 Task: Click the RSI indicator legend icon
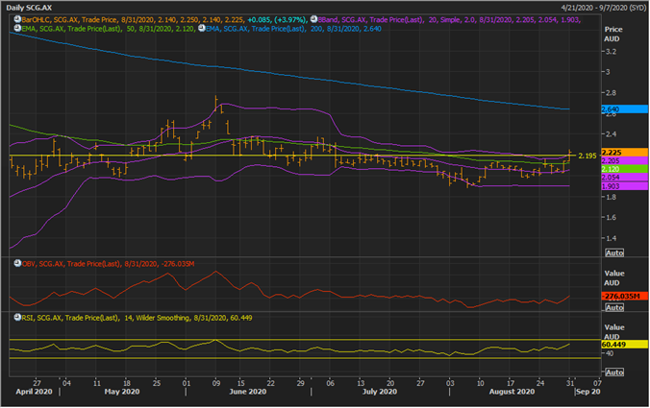(x=17, y=318)
